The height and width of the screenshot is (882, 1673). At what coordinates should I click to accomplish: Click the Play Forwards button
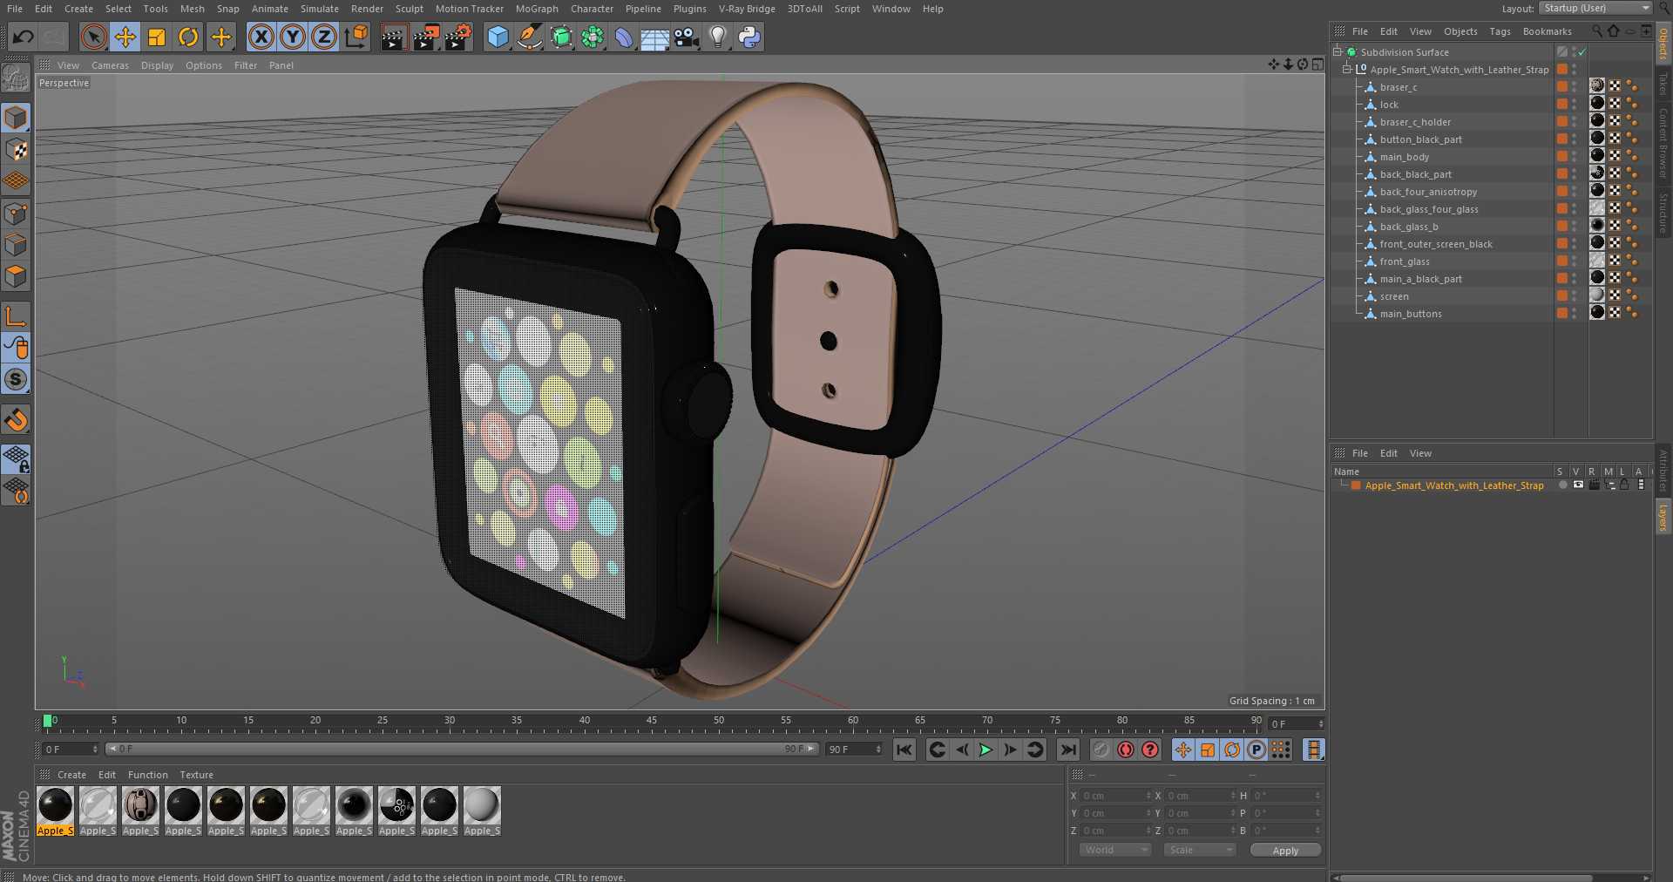pyautogui.click(x=986, y=750)
